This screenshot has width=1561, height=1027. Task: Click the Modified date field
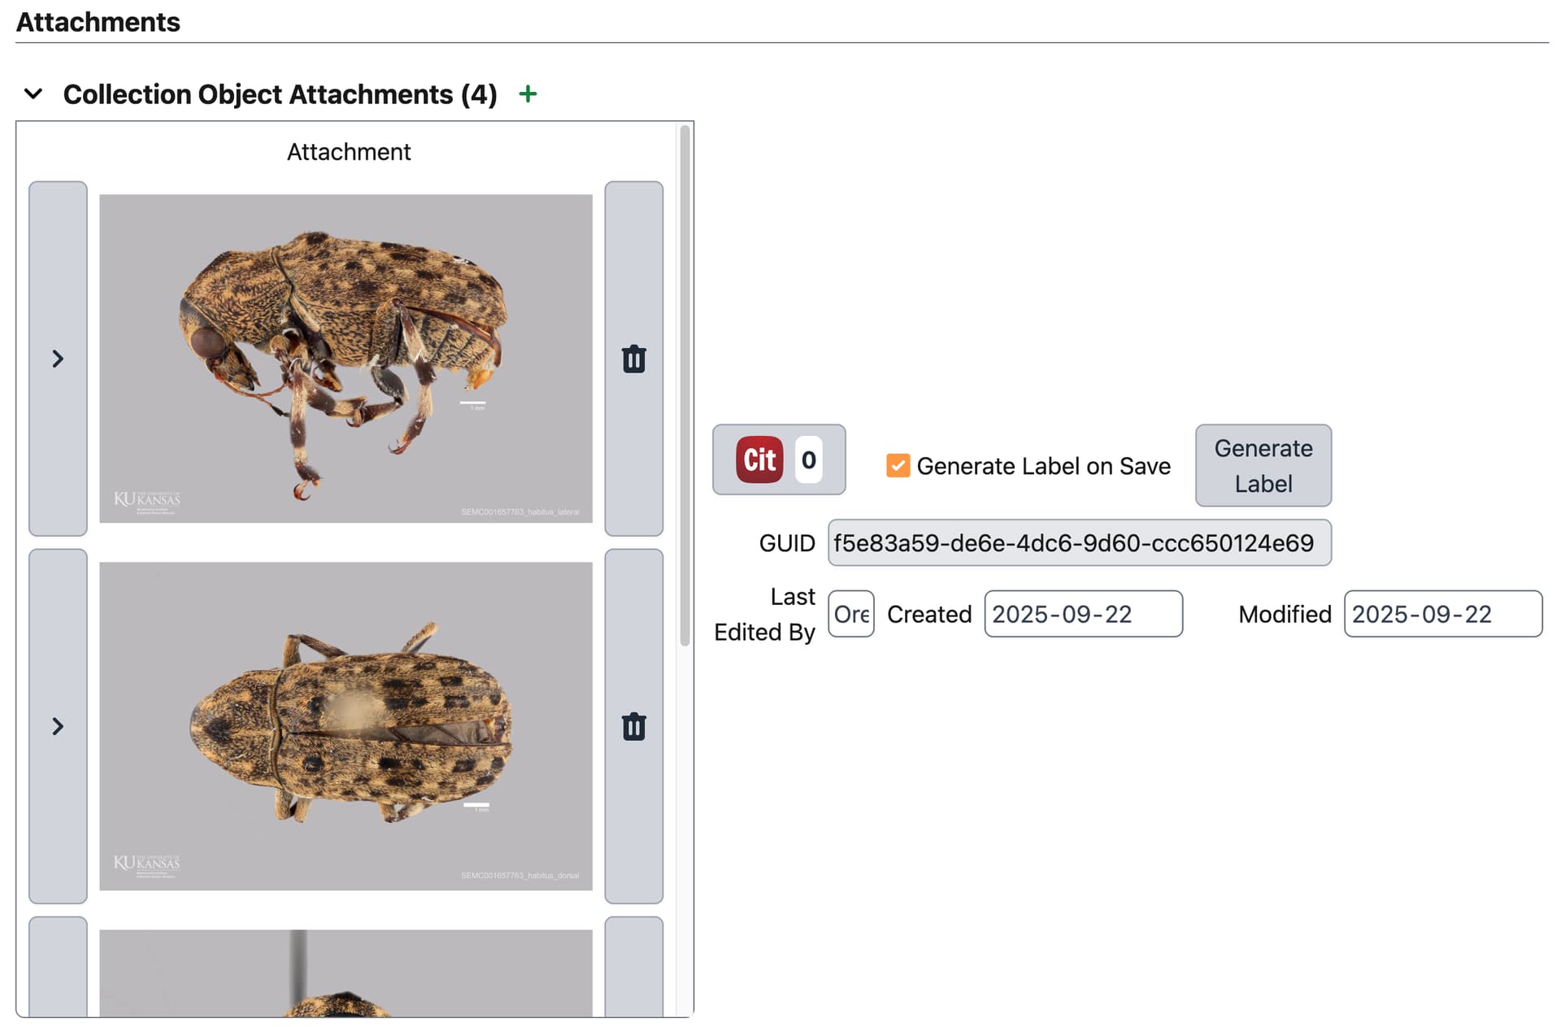[x=1442, y=614]
